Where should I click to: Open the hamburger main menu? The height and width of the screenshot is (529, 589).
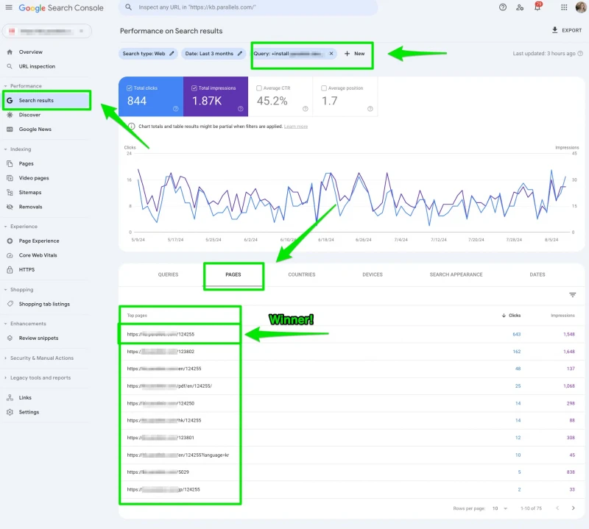click(x=9, y=7)
